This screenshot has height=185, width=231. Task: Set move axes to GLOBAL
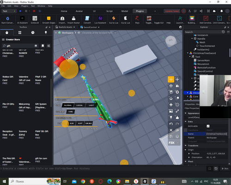68,105
